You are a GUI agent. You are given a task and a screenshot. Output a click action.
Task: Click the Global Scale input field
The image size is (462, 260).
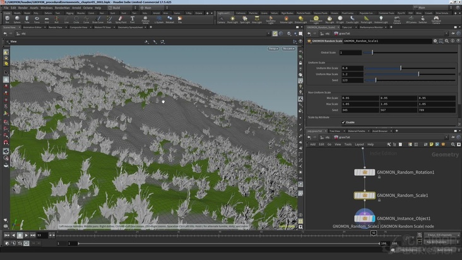click(351, 52)
